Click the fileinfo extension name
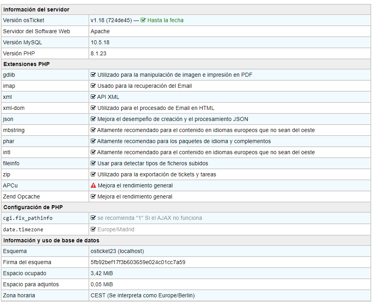The image size is (374, 306). (x=11, y=163)
